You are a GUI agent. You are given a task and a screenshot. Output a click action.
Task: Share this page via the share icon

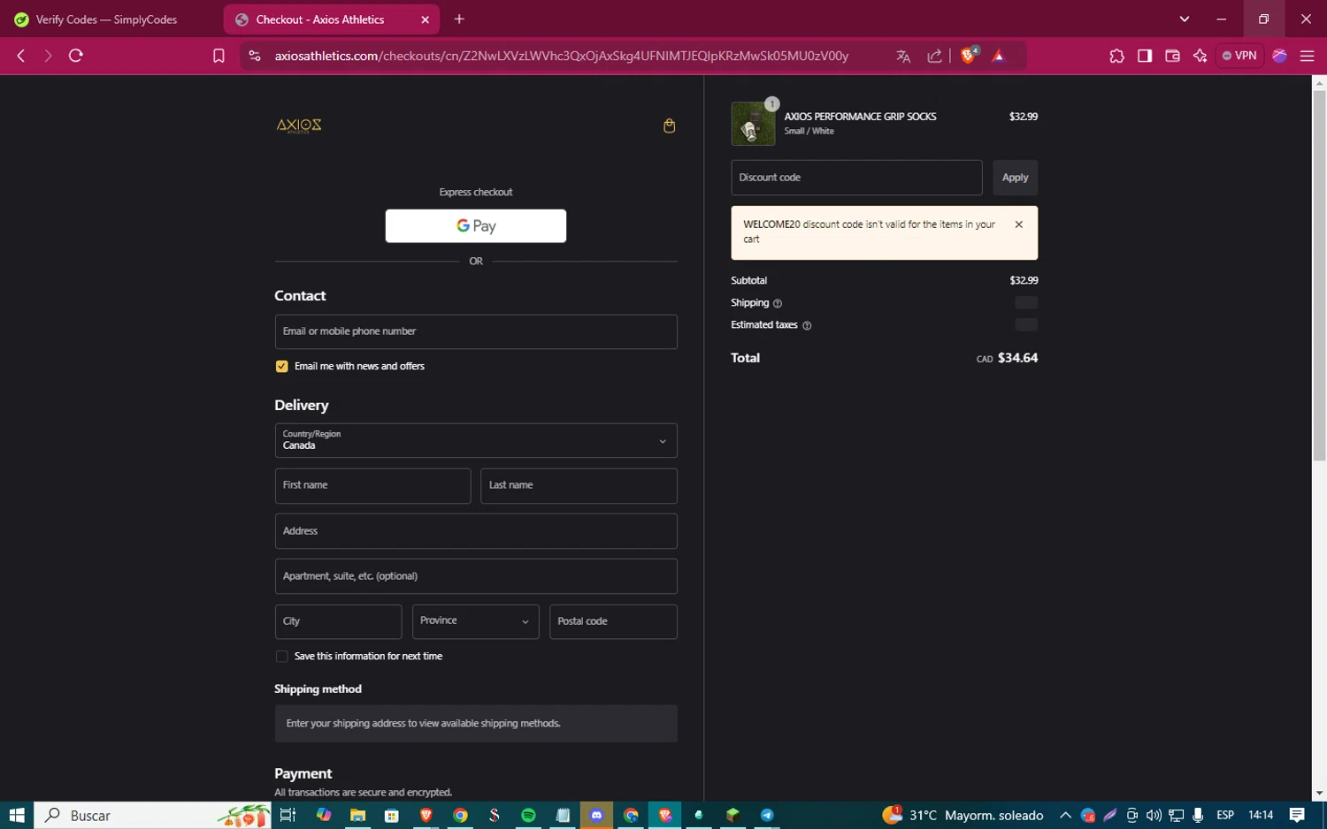(935, 56)
